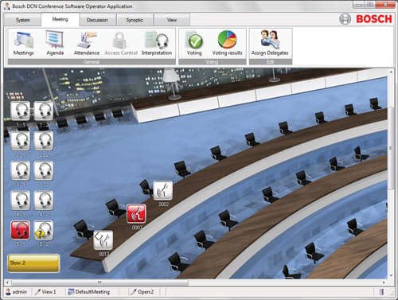Select interpreter desk 3-2 headset icon
This screenshot has width=398, height=300.
tap(44, 170)
